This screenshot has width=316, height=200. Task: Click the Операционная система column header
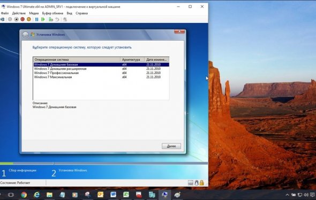(77, 60)
